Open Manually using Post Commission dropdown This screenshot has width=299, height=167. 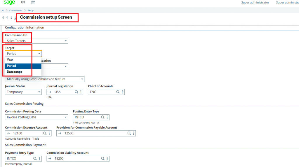(82, 79)
